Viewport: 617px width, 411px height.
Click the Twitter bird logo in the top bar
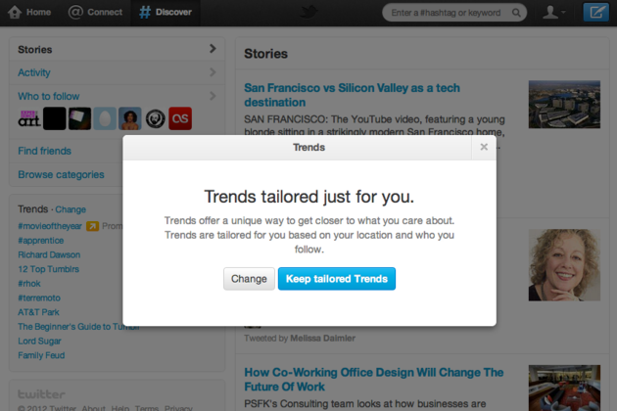click(309, 13)
